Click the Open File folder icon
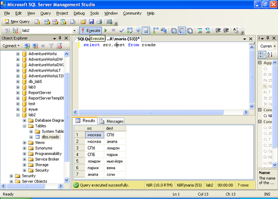The image size is (278, 199). click(x=83, y=21)
